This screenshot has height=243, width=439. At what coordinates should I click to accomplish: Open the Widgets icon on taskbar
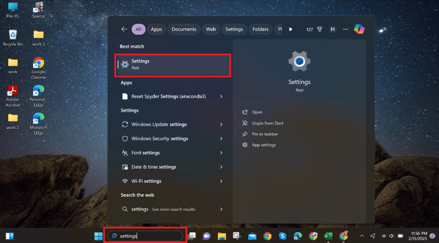tap(9, 236)
